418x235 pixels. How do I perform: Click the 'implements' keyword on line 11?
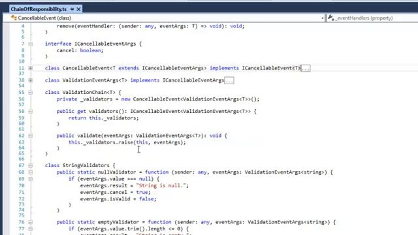point(224,68)
